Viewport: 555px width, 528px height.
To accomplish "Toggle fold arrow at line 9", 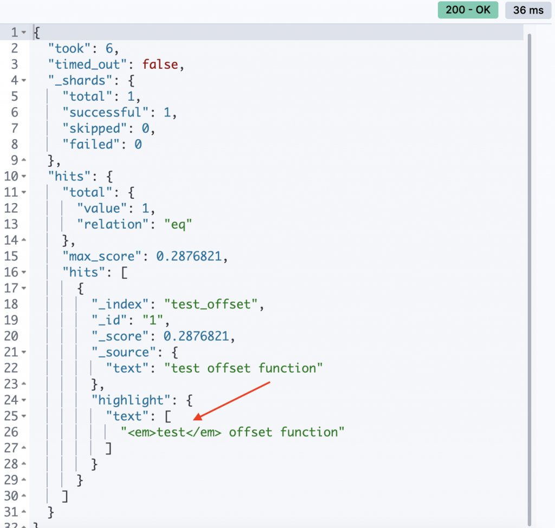I will (24, 160).
